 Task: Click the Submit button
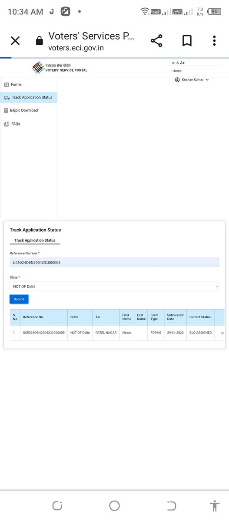[x=19, y=299]
